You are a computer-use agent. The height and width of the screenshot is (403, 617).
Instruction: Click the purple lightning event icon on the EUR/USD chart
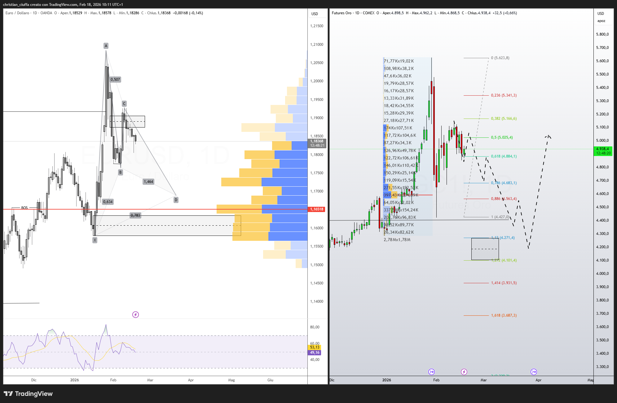[135, 314]
